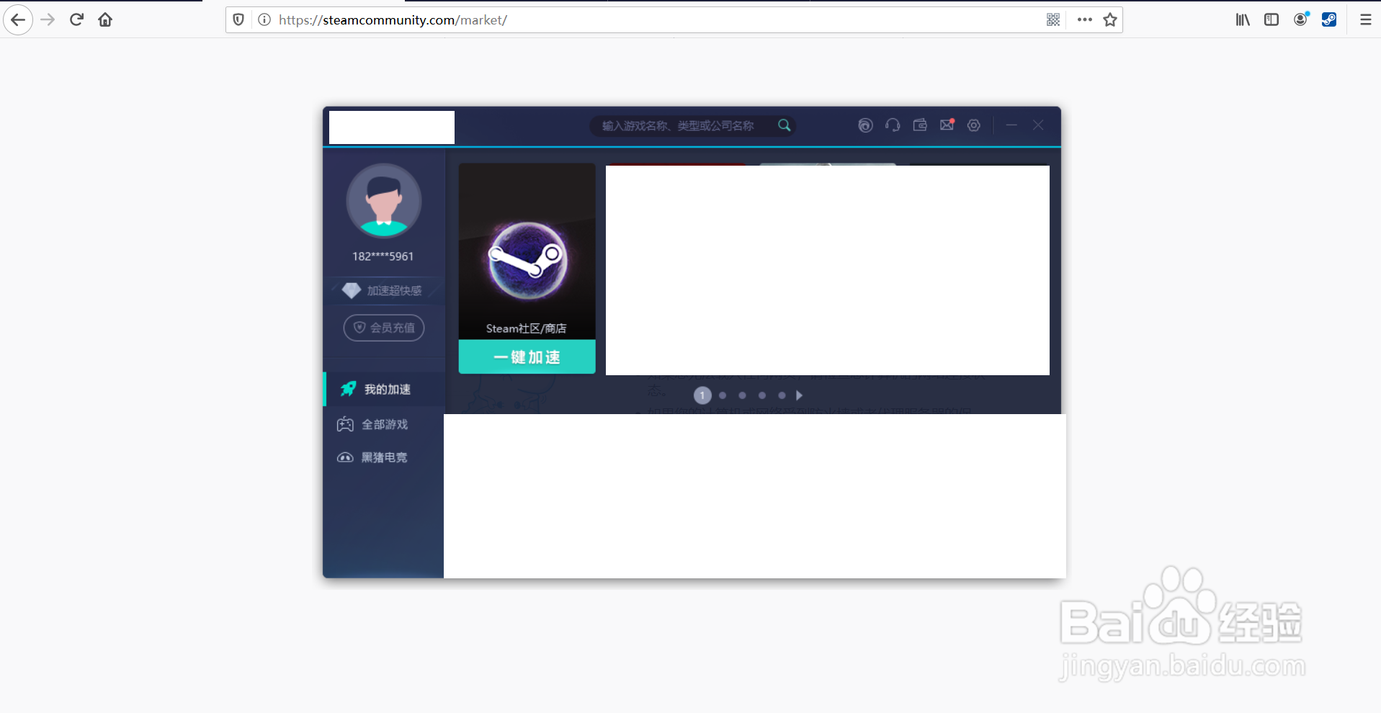The width and height of the screenshot is (1381, 713).
Task: Click the 会员充值 button
Action: tap(384, 328)
